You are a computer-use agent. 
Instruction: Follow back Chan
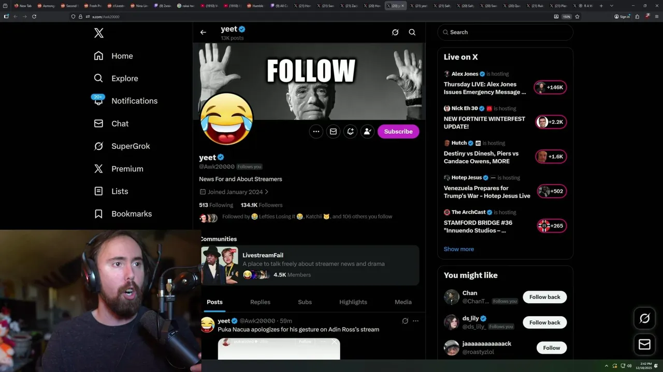(x=545, y=297)
